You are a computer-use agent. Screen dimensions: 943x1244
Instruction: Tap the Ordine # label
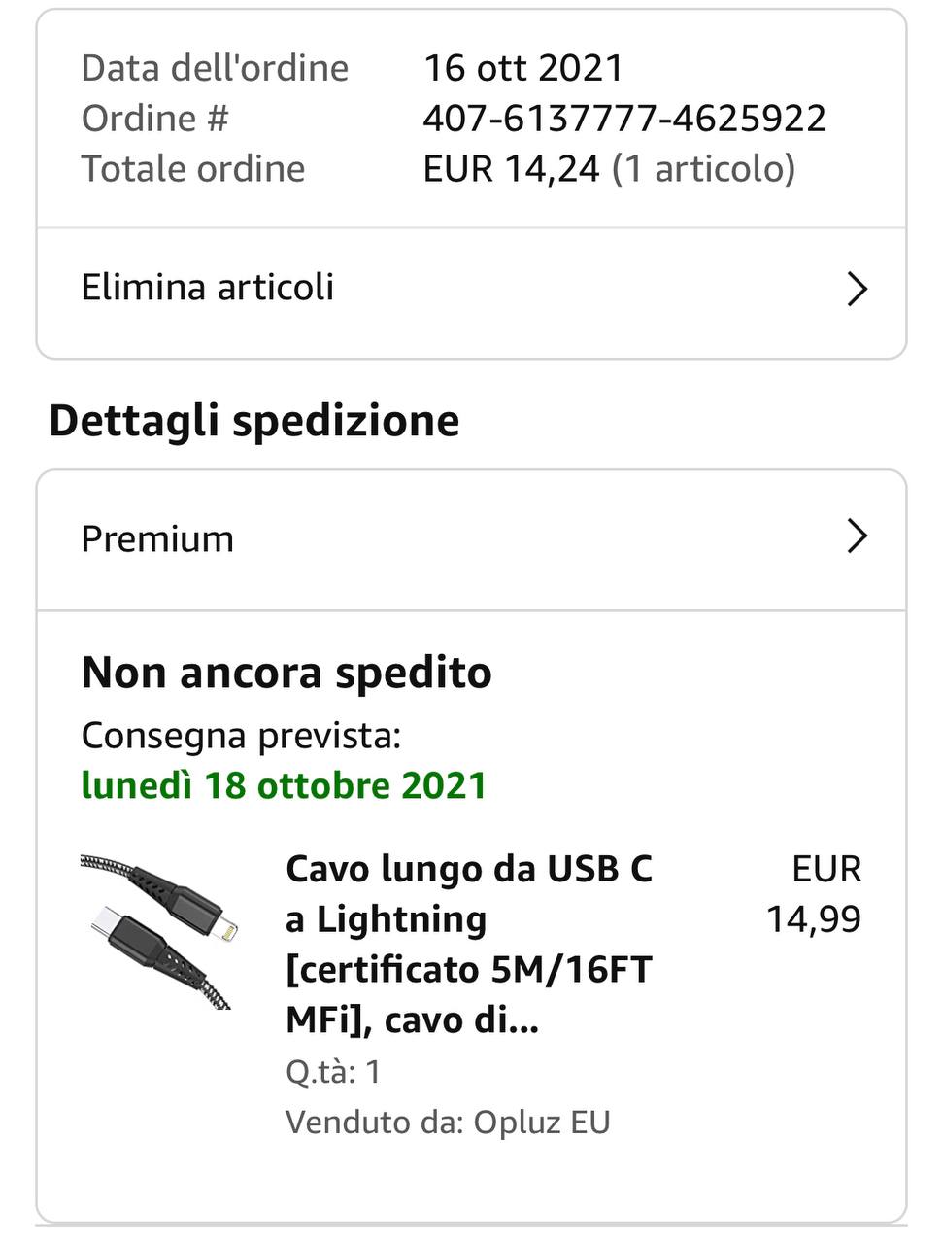tap(155, 119)
